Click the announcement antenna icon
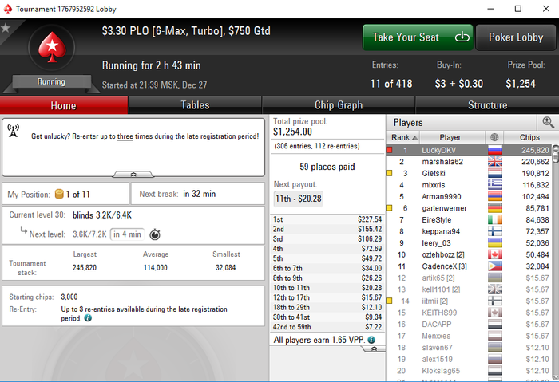 (x=14, y=131)
